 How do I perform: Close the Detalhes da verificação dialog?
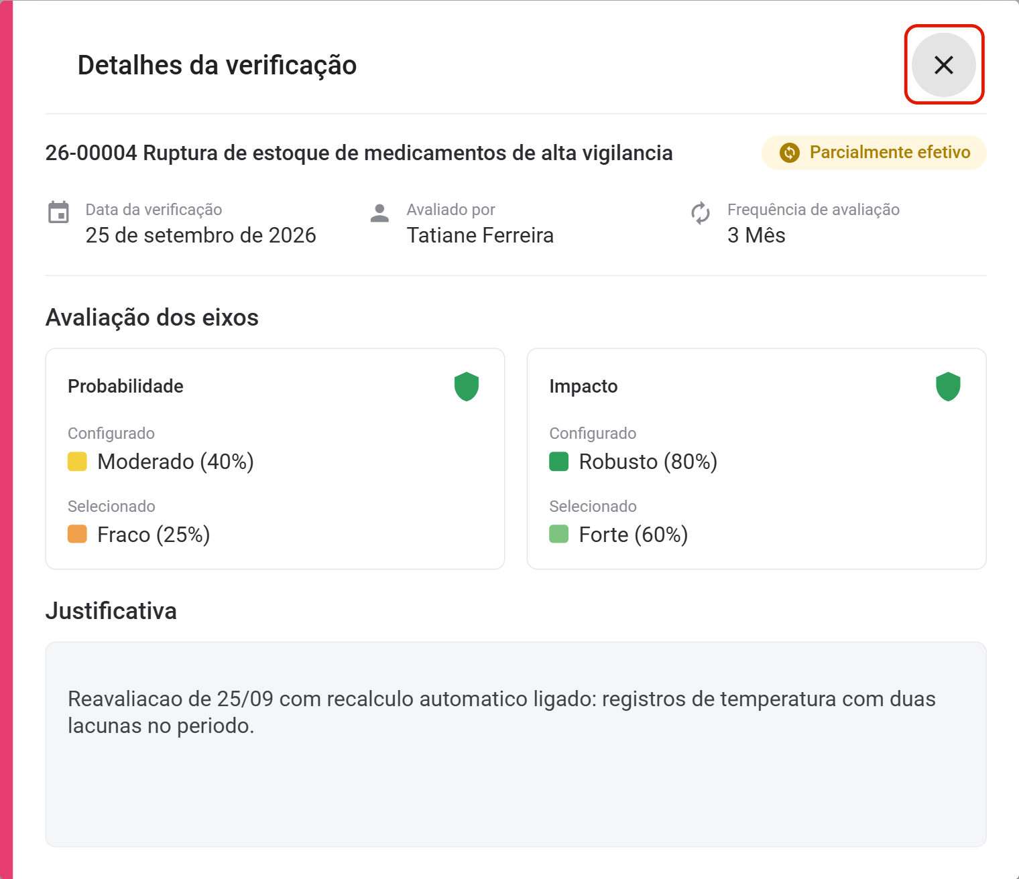943,65
